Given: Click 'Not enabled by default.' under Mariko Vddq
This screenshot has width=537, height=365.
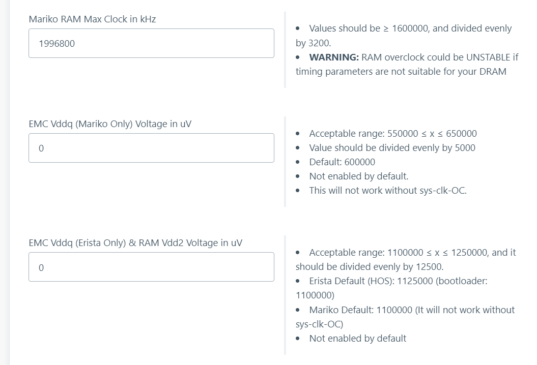Looking at the screenshot, I should 358,176.
